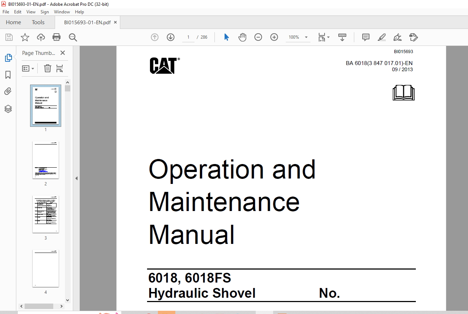Select page 2 thumbnail
Image resolution: width=468 pixels, height=314 pixels.
tap(46, 160)
